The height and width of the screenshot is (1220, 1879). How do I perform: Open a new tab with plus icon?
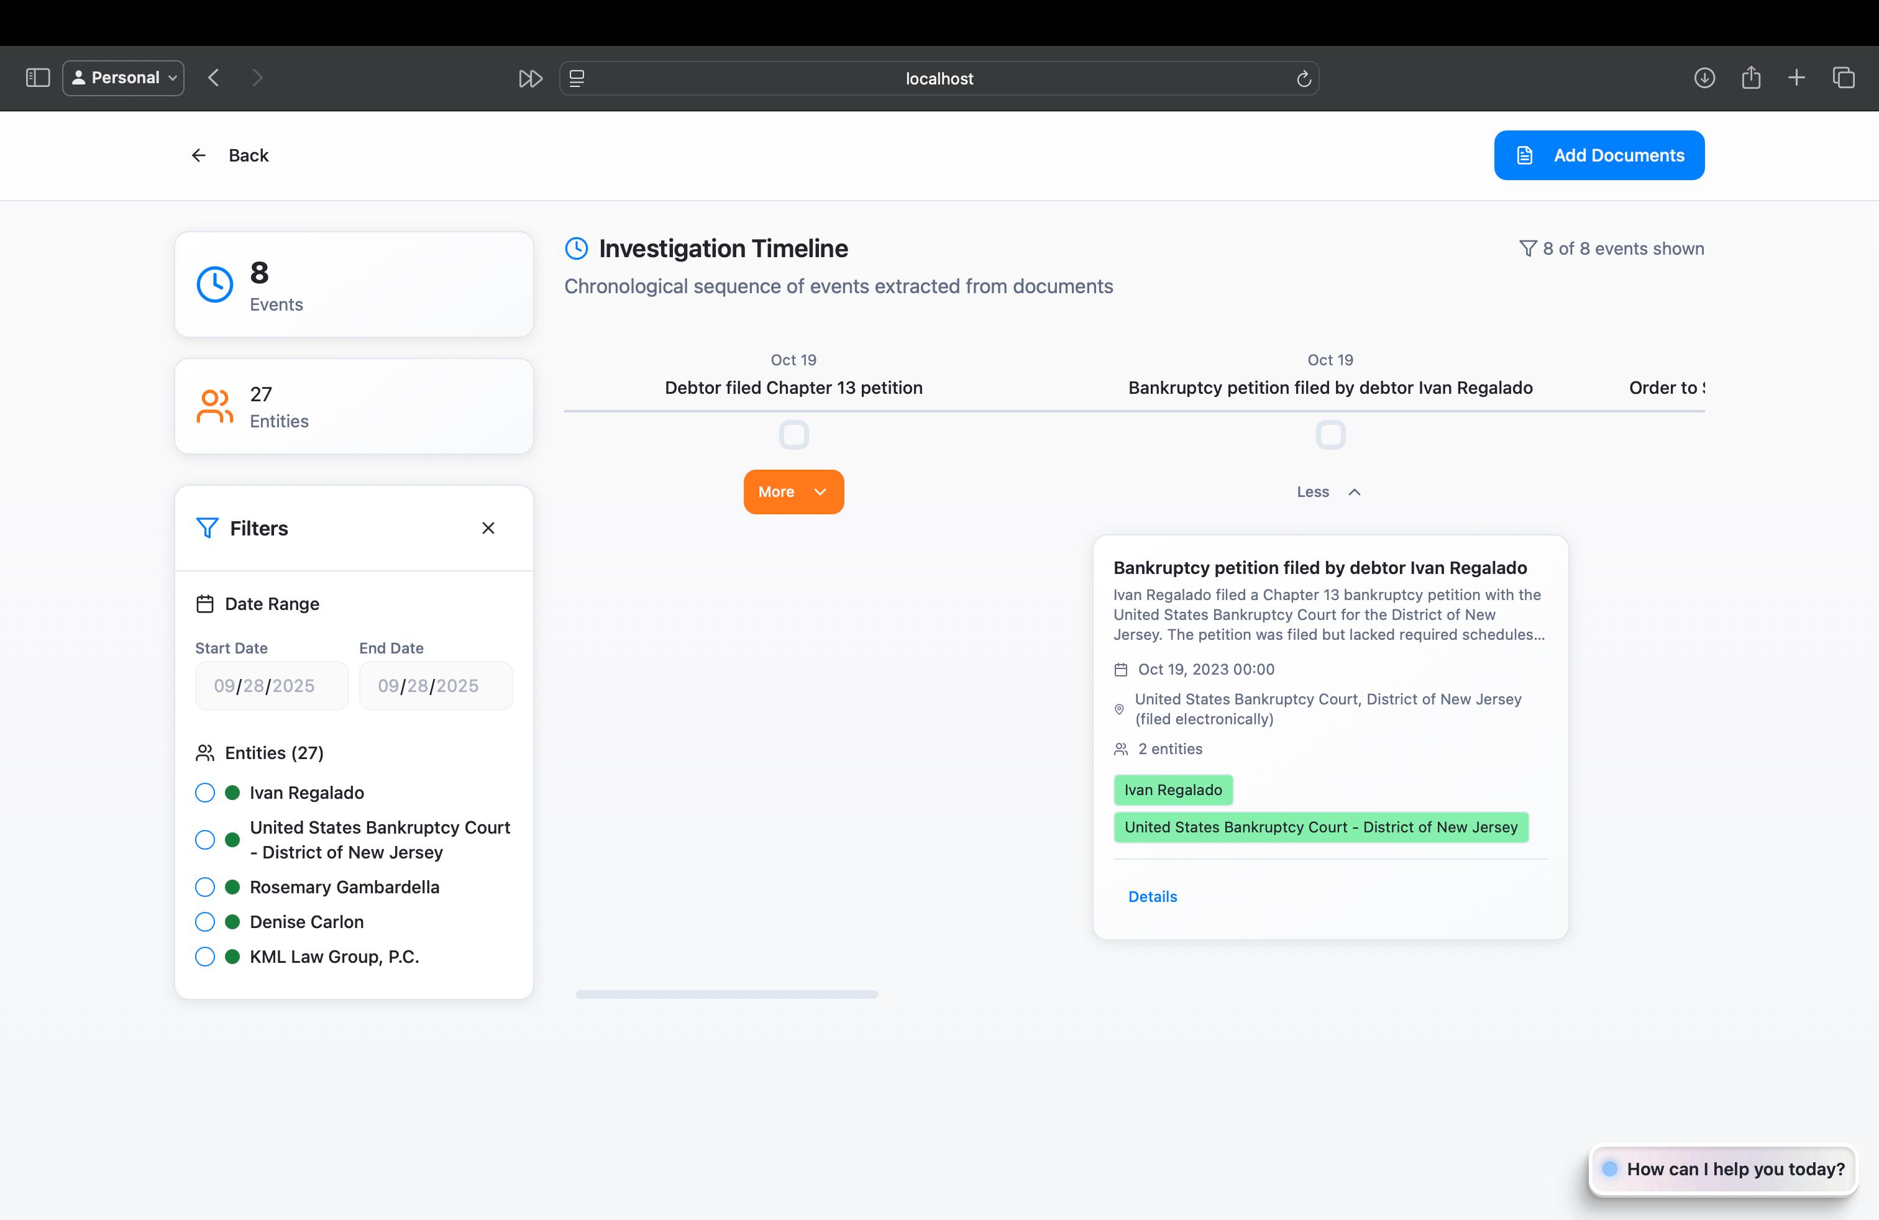tap(1796, 77)
